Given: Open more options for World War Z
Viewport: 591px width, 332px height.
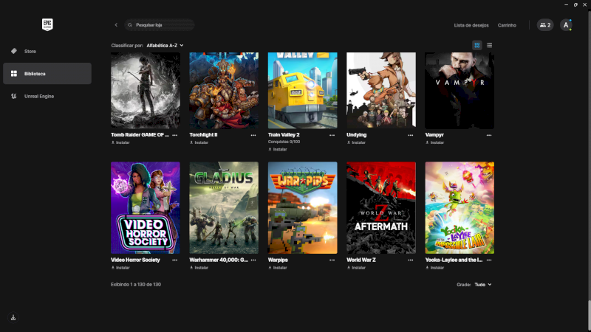Looking at the screenshot, I should tap(411, 260).
